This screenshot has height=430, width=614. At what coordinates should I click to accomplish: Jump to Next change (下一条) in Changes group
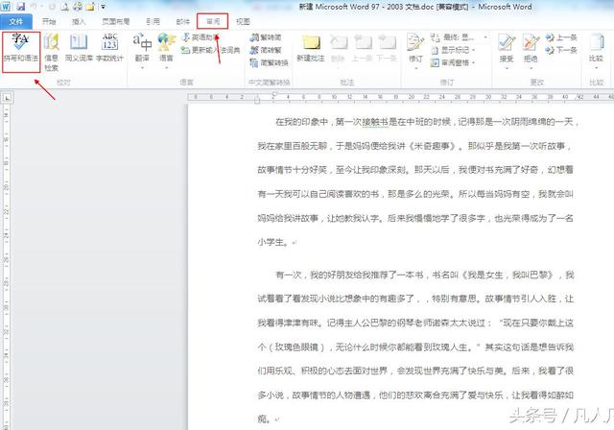[x=561, y=50]
